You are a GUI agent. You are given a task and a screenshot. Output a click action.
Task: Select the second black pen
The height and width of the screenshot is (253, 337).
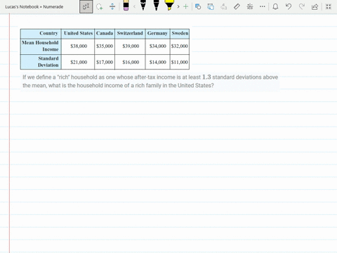(156, 5)
